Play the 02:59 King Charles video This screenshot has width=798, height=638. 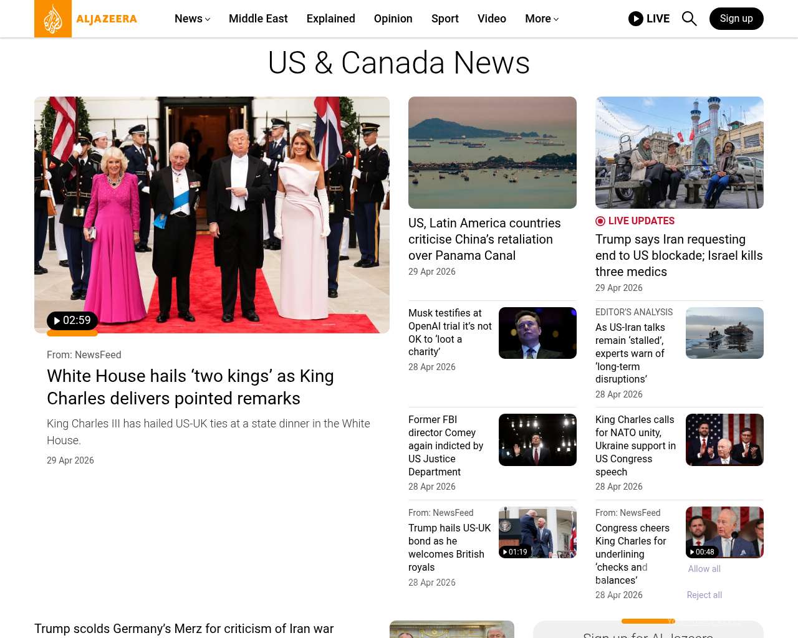[72, 321]
